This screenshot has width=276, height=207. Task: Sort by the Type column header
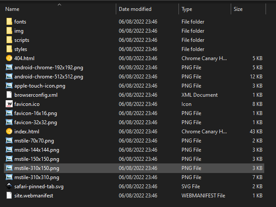pyautogui.click(x=187, y=9)
